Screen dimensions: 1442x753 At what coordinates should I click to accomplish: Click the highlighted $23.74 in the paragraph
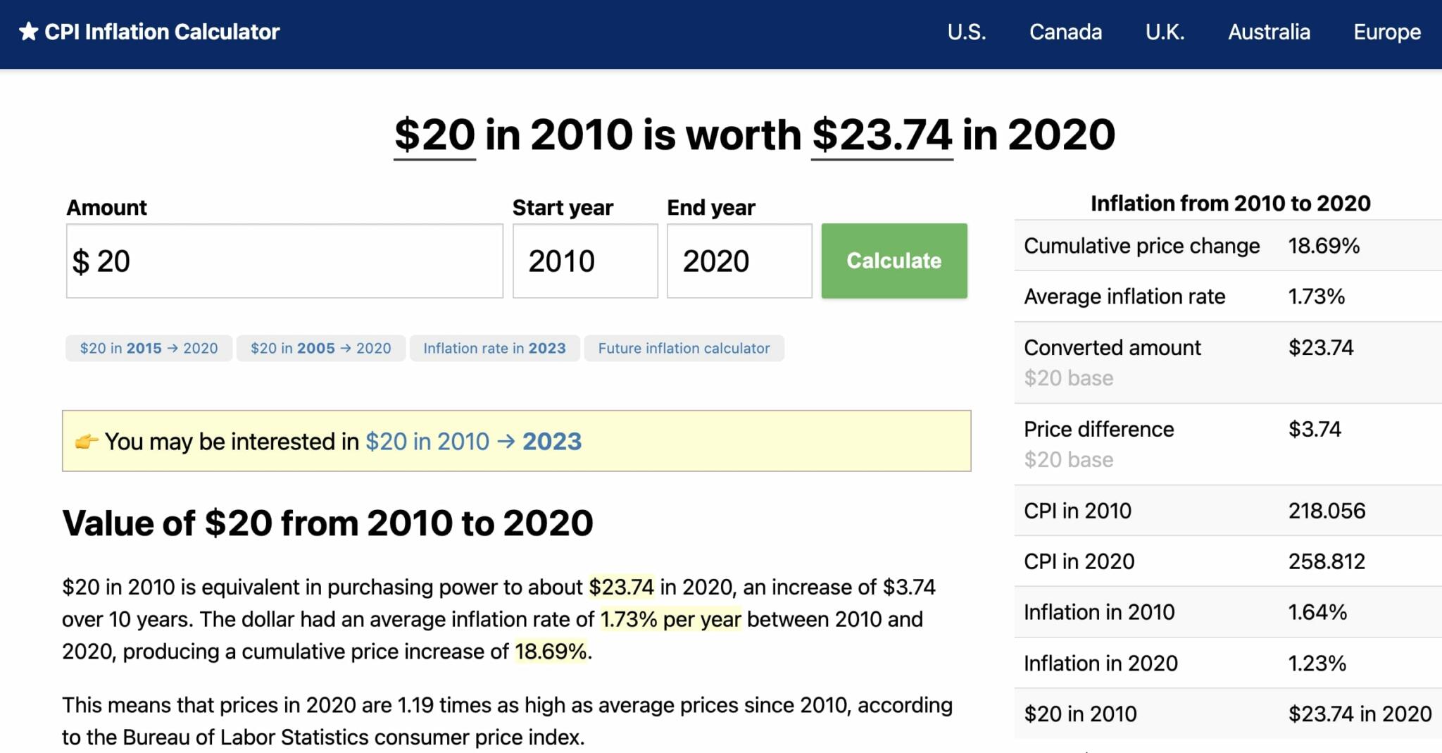click(x=621, y=587)
